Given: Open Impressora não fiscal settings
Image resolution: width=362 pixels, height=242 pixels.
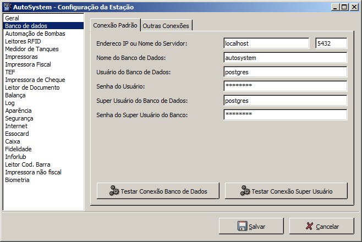Looking at the screenshot, I should click(43, 172).
